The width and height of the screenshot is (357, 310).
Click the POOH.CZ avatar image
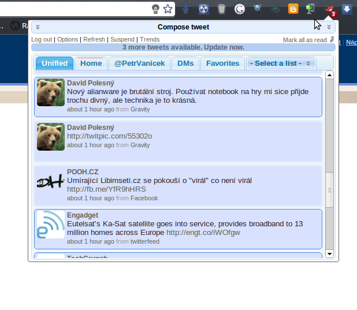coord(51,181)
